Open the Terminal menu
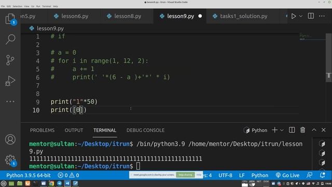 46,6
